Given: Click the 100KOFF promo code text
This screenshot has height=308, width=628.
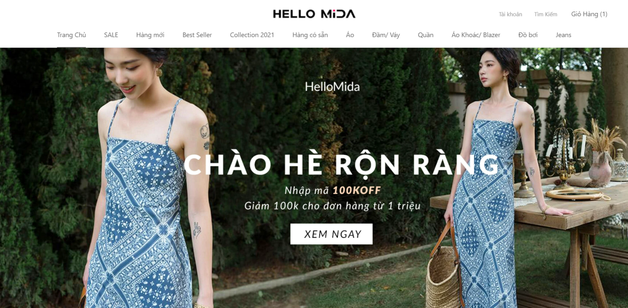Looking at the screenshot, I should tap(357, 190).
